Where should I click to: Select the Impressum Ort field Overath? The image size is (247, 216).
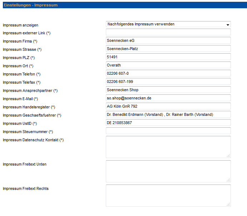coord(168,65)
